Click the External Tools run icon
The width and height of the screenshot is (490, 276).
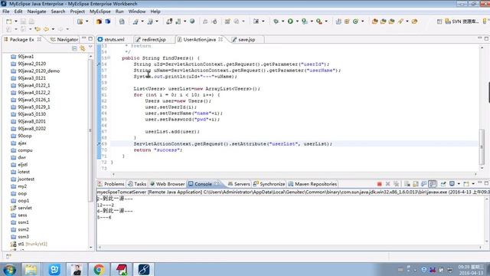(318, 21)
